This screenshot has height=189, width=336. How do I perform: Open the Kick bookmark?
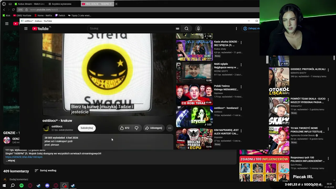[x=6, y=15]
